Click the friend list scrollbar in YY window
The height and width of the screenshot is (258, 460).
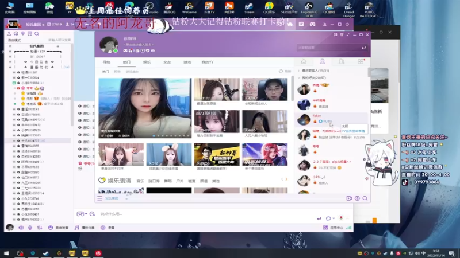point(369,72)
